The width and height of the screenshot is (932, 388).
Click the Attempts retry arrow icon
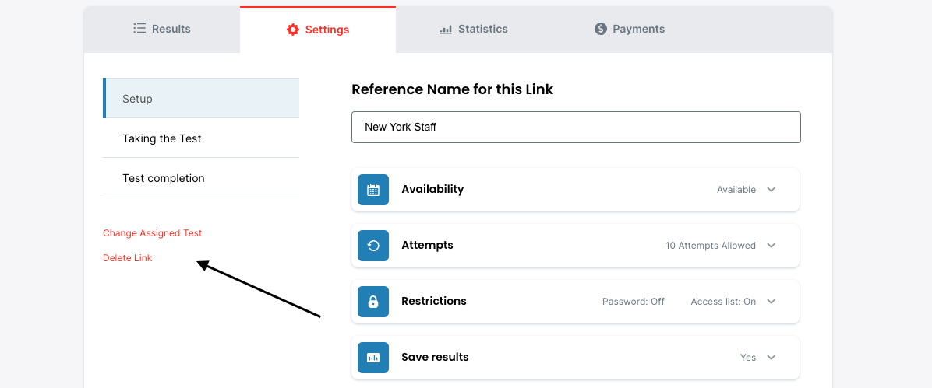373,246
